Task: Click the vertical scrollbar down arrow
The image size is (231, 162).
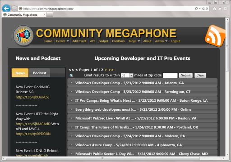Action: [227, 154]
